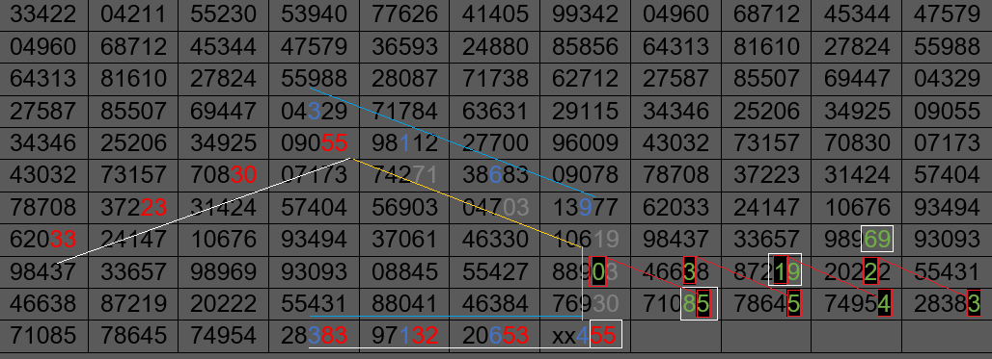The image size is (992, 359).
Task: Click the 99342 cell
Action: pyautogui.click(x=585, y=13)
